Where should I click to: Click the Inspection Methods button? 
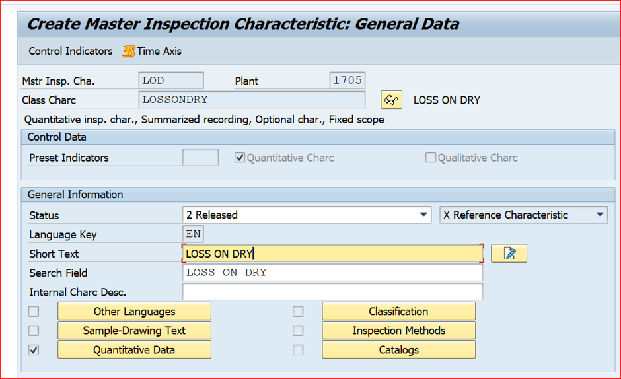(x=399, y=330)
